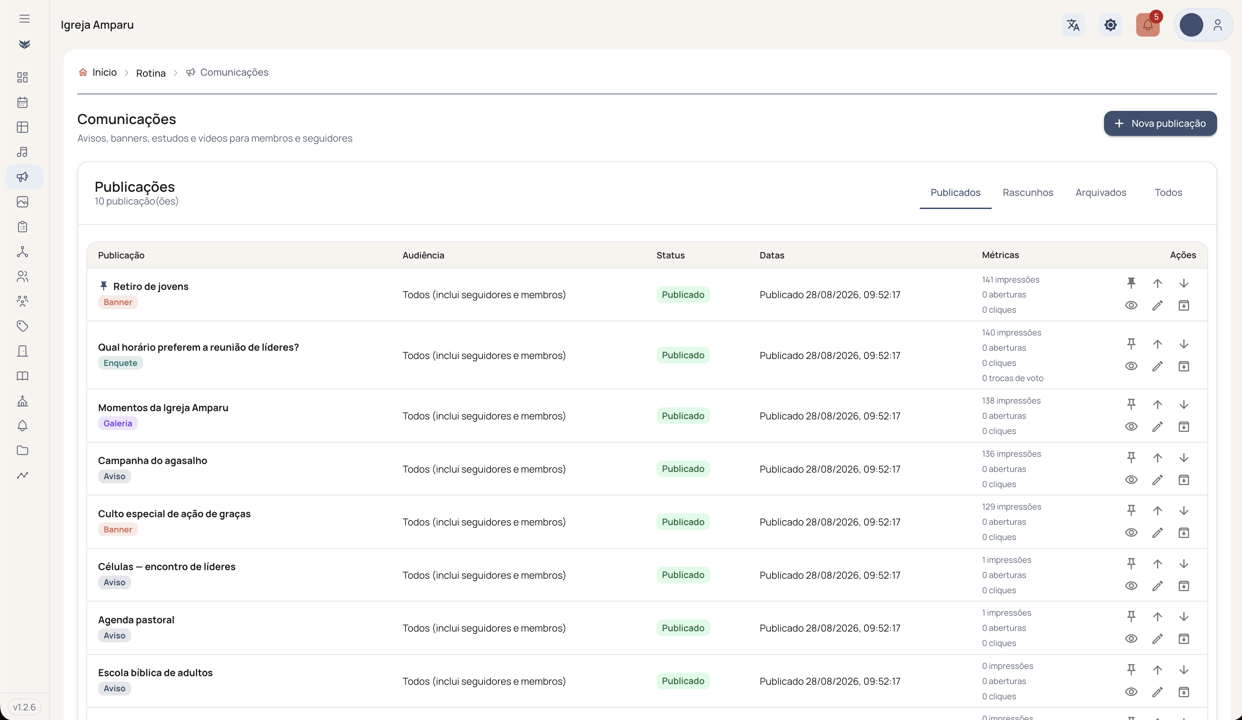Open the user profile avatar menu

1203,25
